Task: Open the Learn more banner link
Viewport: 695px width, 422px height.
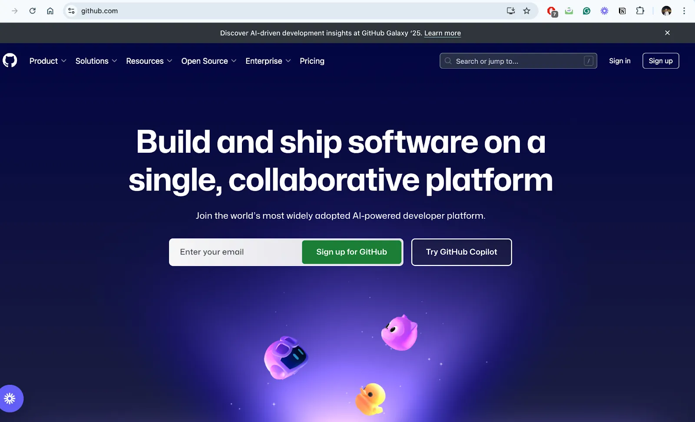Action: click(x=442, y=33)
